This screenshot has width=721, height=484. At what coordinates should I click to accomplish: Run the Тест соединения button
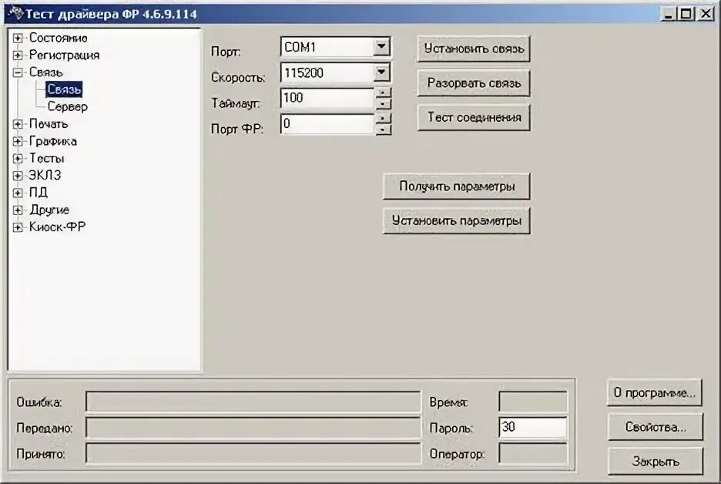[x=474, y=118]
